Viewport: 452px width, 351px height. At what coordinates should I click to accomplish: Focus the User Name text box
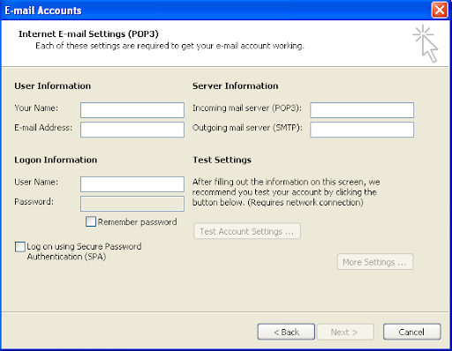pos(132,184)
